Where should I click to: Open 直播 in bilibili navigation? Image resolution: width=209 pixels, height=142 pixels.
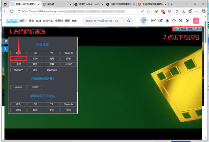coord(39,21)
